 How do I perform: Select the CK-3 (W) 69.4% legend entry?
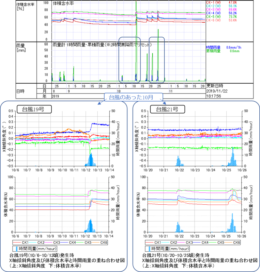(x=221, y=10)
